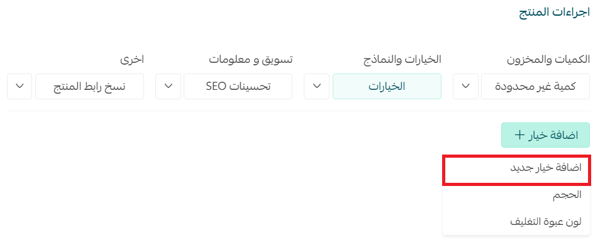The width and height of the screenshot is (605, 240).
Task: Open chevron next to كمية غير محدودة
Action: pos(466,86)
